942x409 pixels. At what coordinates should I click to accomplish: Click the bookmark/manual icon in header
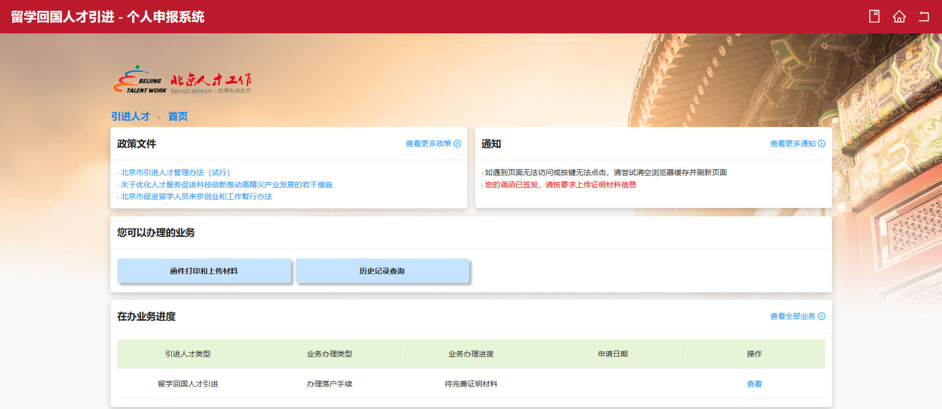(874, 16)
